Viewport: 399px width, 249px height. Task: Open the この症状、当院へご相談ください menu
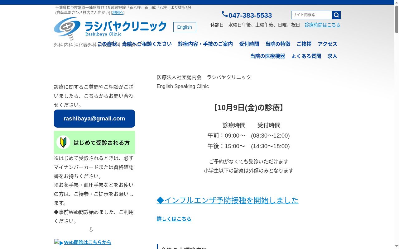pyautogui.click(x=135, y=44)
